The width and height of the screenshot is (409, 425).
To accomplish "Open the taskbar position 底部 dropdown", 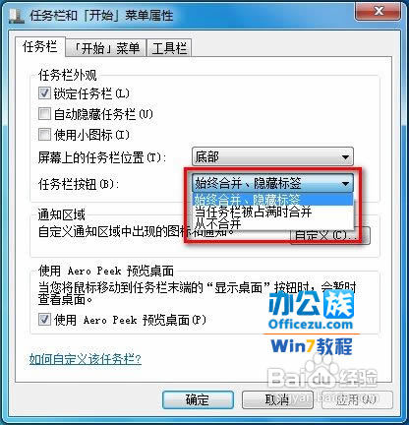I will point(272,156).
